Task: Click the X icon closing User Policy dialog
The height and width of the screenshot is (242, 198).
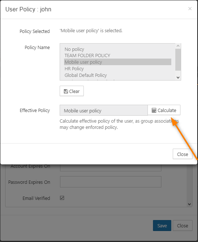Action: (190, 9)
